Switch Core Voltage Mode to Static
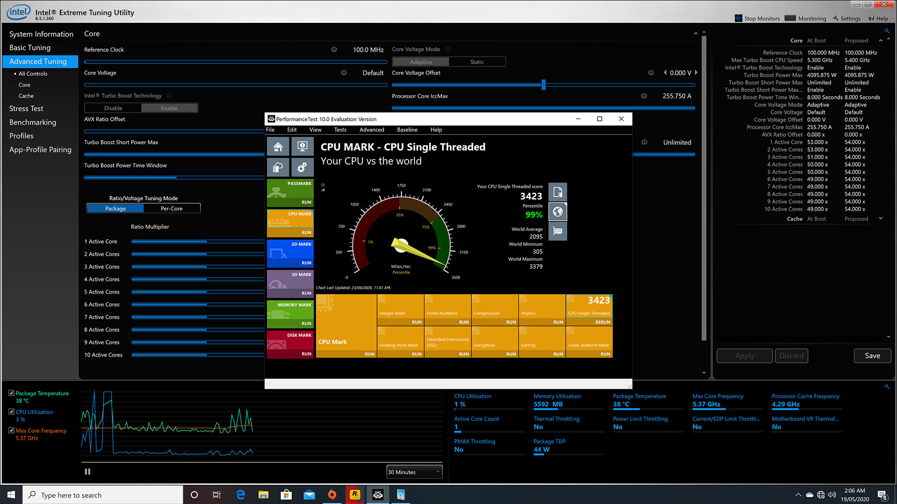The height and width of the screenshot is (504, 897). click(478, 62)
